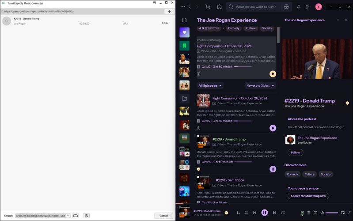Screen dimensions: 353x221
Task: Open the #2219 - Donald Trump episode link
Action: tap(229, 139)
